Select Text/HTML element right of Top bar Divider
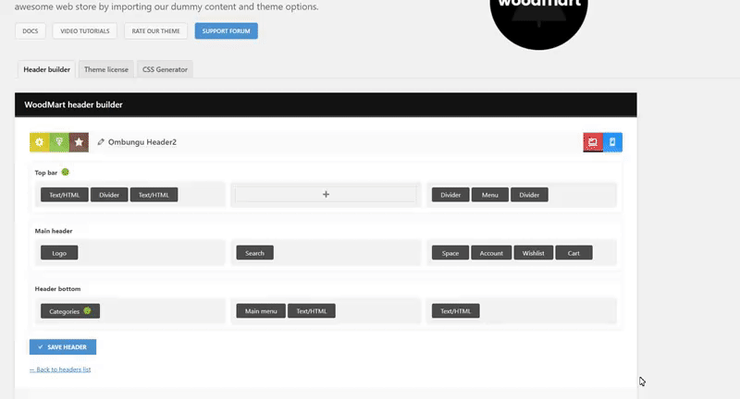The height and width of the screenshot is (399, 740). [x=154, y=195]
